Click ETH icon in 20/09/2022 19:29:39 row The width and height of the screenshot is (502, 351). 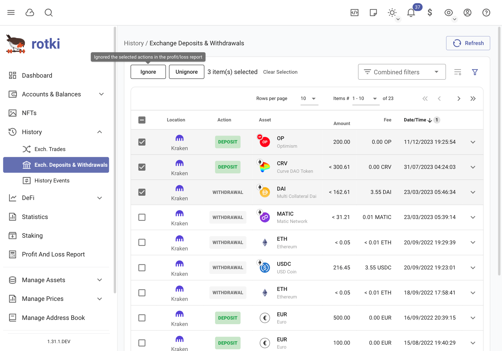[265, 242]
